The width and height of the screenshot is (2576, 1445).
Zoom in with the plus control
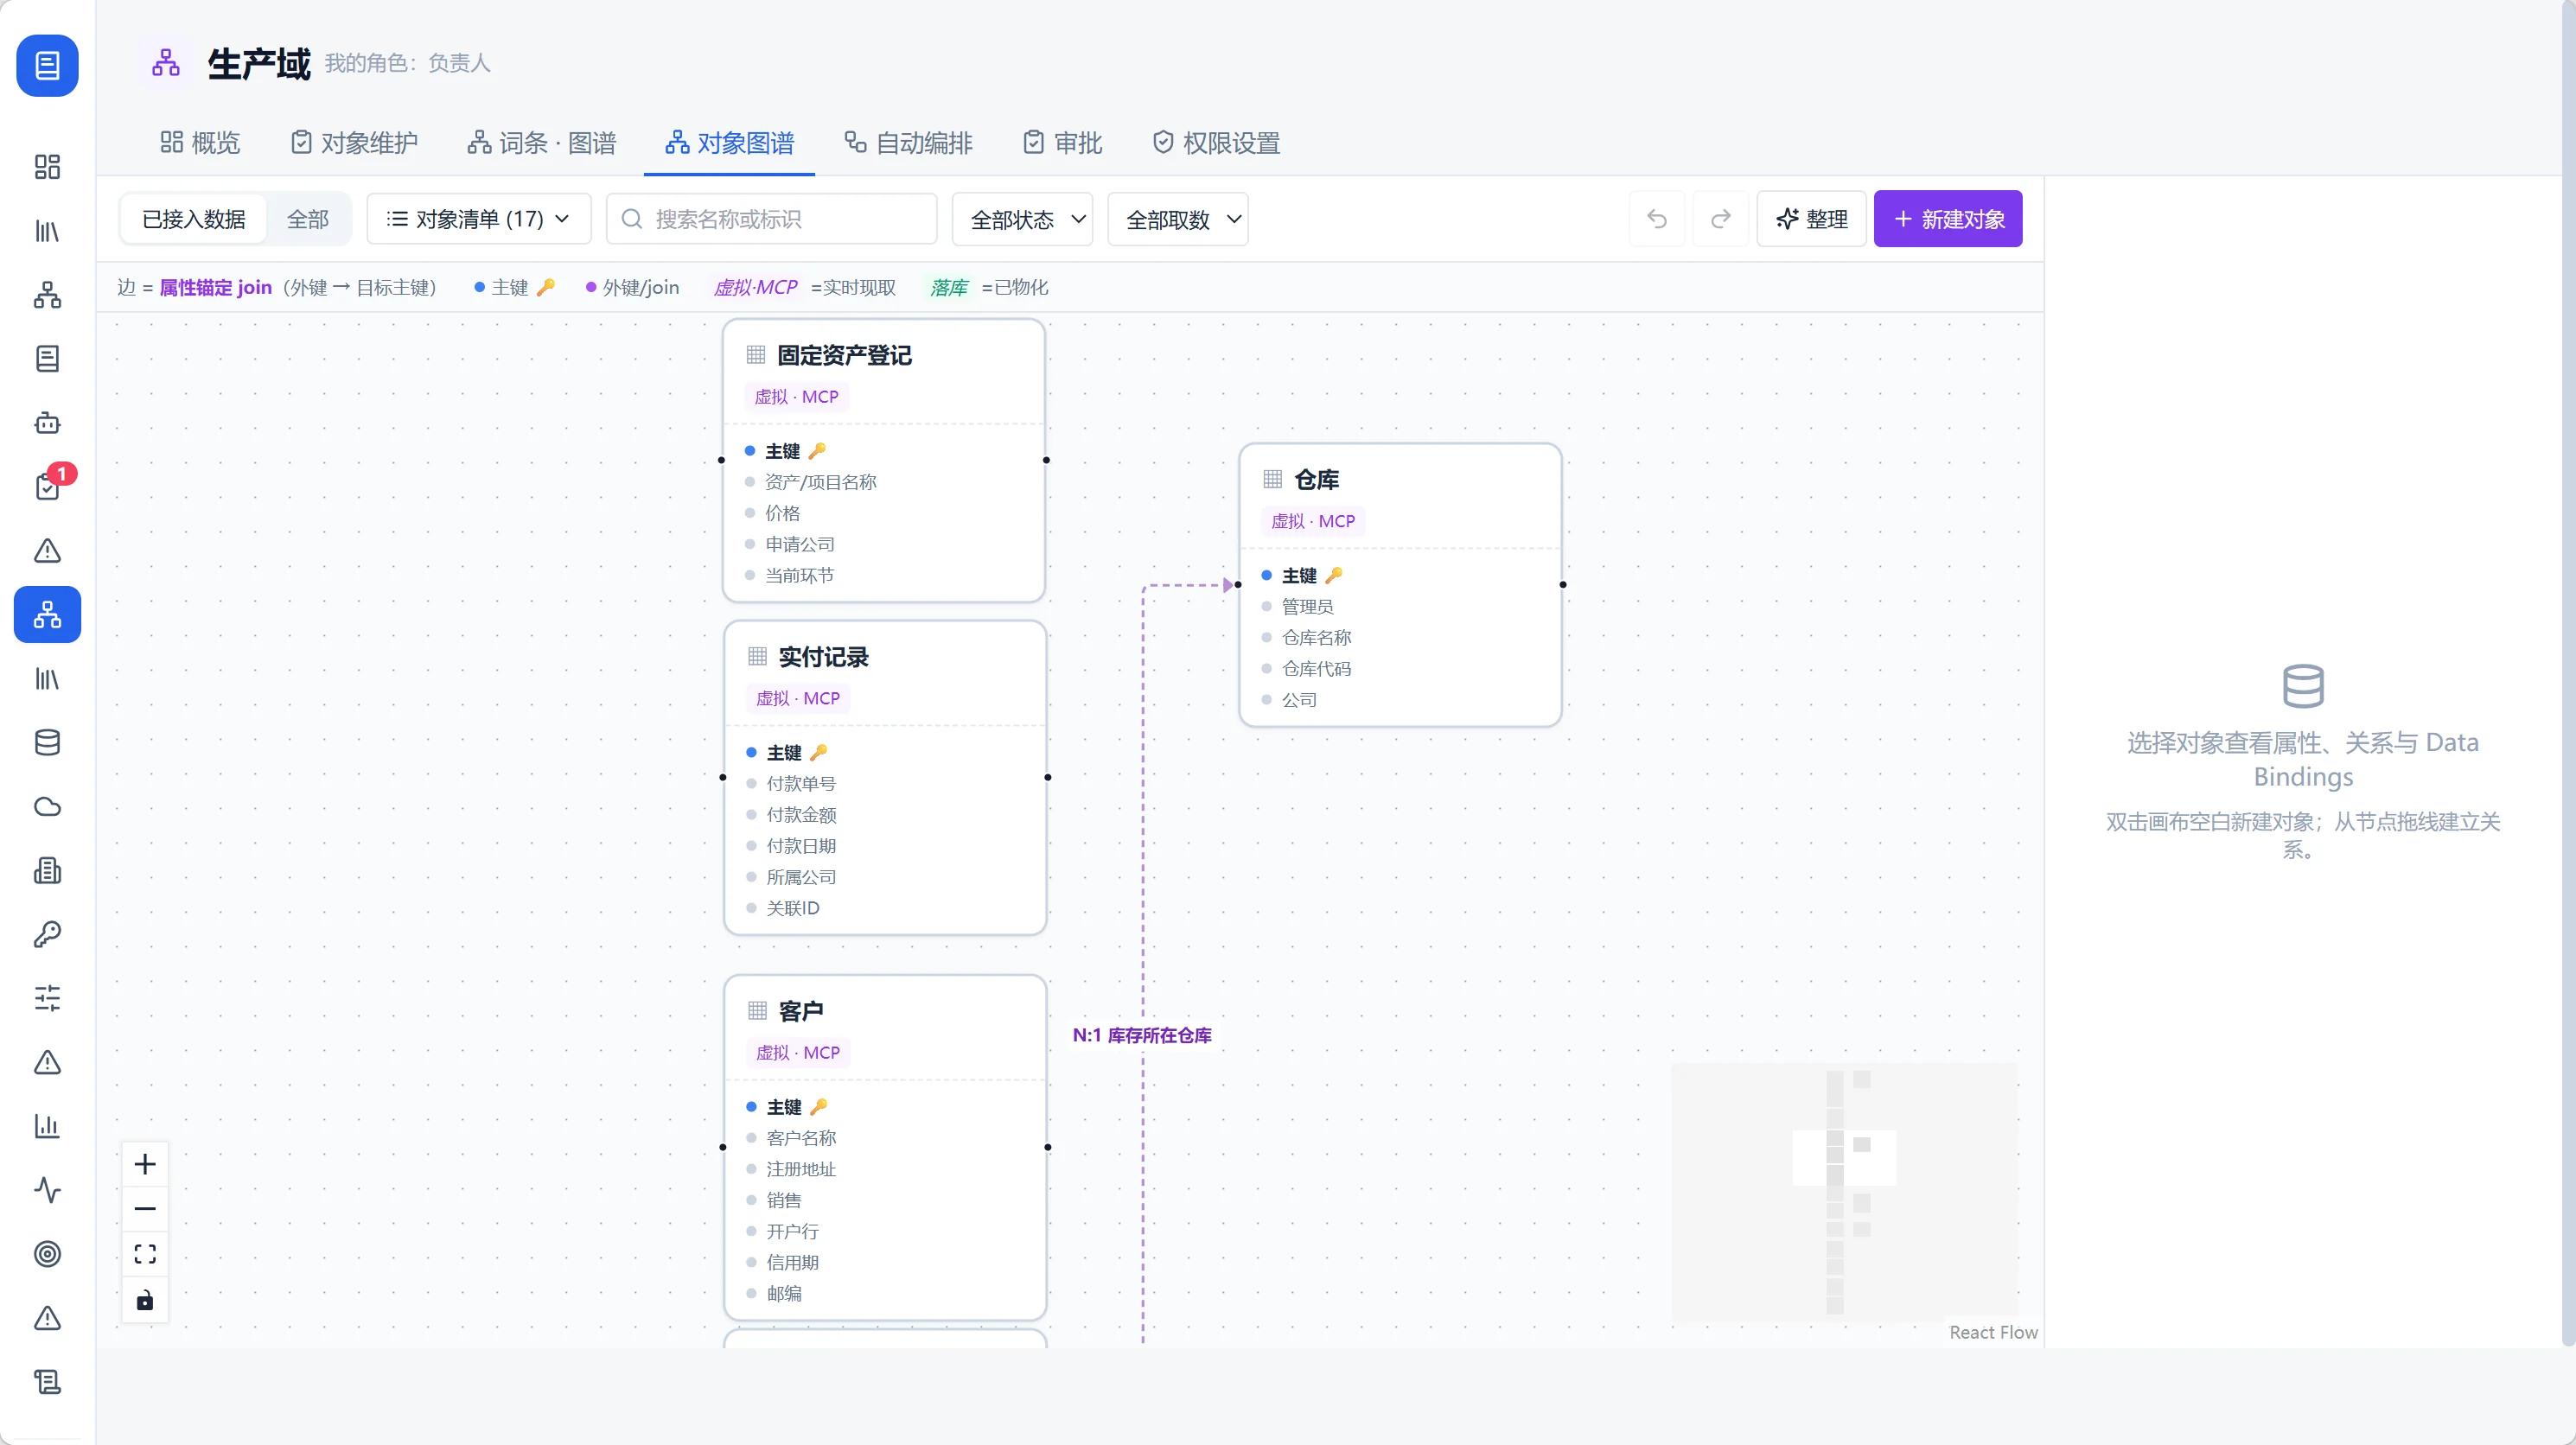click(x=145, y=1164)
